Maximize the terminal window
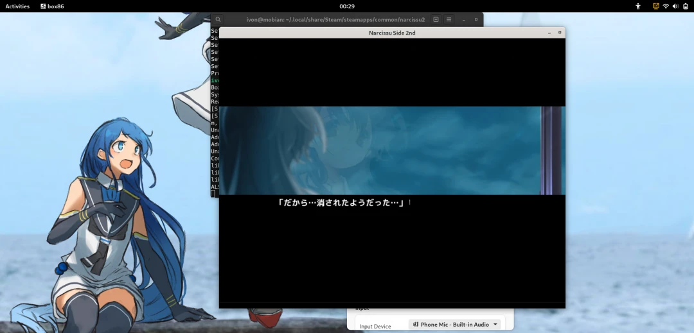This screenshot has width=694, height=333. pyautogui.click(x=476, y=19)
